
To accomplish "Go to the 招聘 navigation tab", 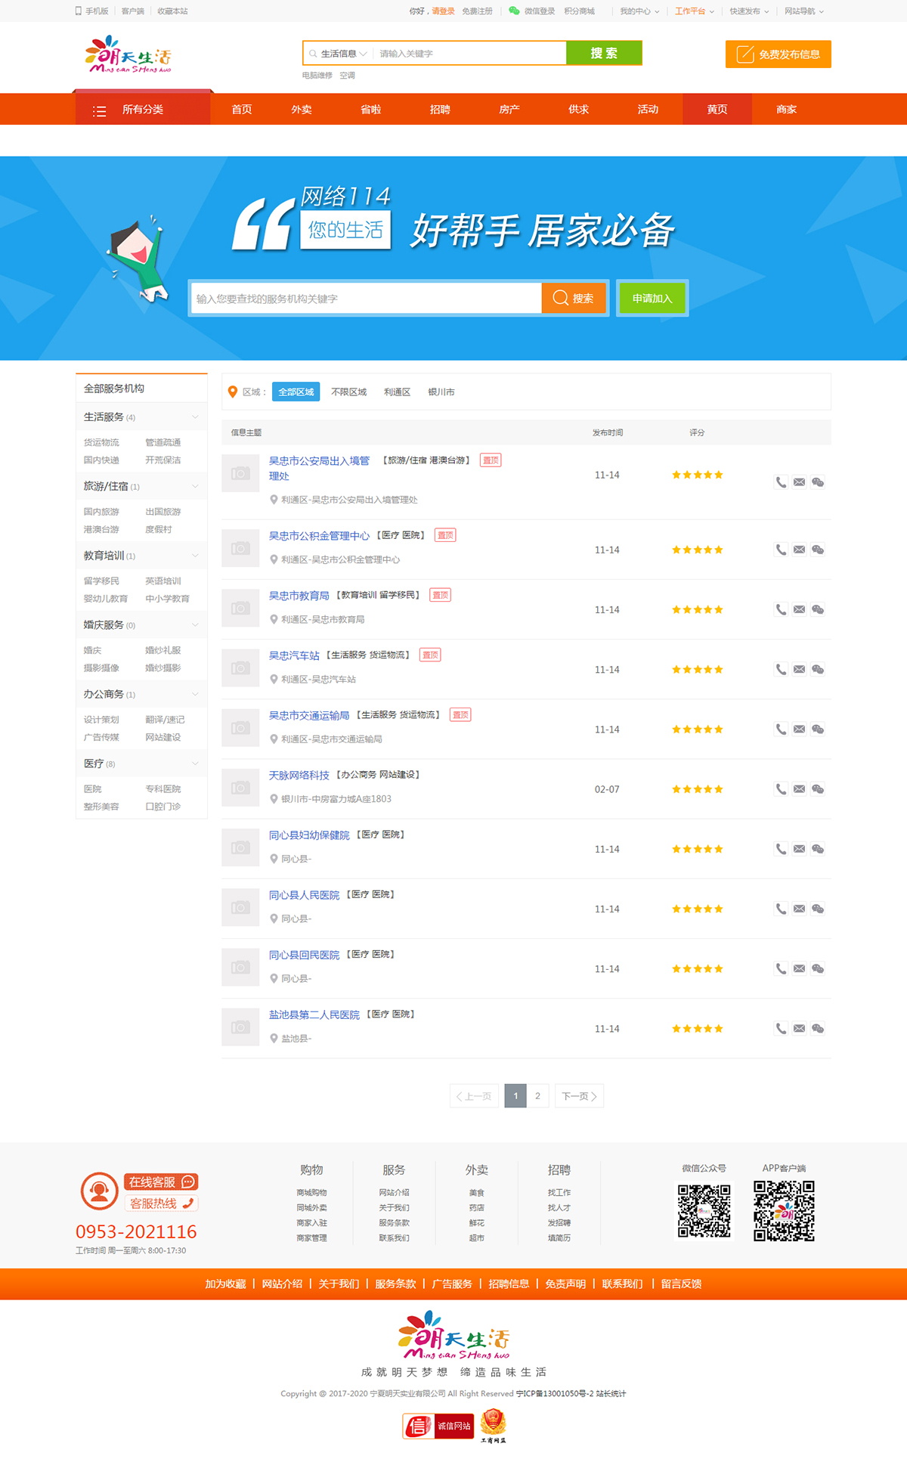I will coord(440,110).
